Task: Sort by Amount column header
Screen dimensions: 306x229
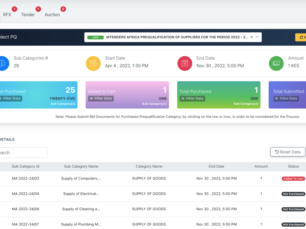Action: click(x=261, y=166)
